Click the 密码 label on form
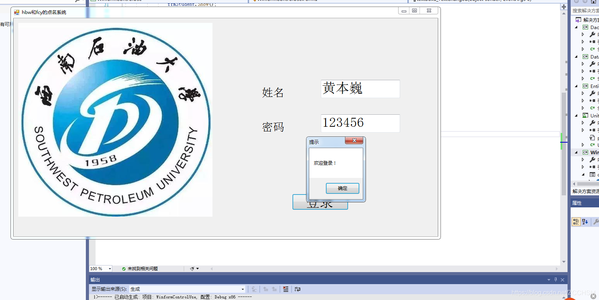This screenshot has height=300, width=599. [x=273, y=127]
